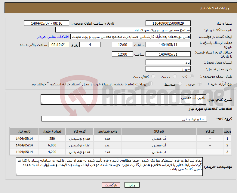Click the buyer organization name field
The height and width of the screenshot is (193, 237).
pyautogui.click(x=123, y=30)
